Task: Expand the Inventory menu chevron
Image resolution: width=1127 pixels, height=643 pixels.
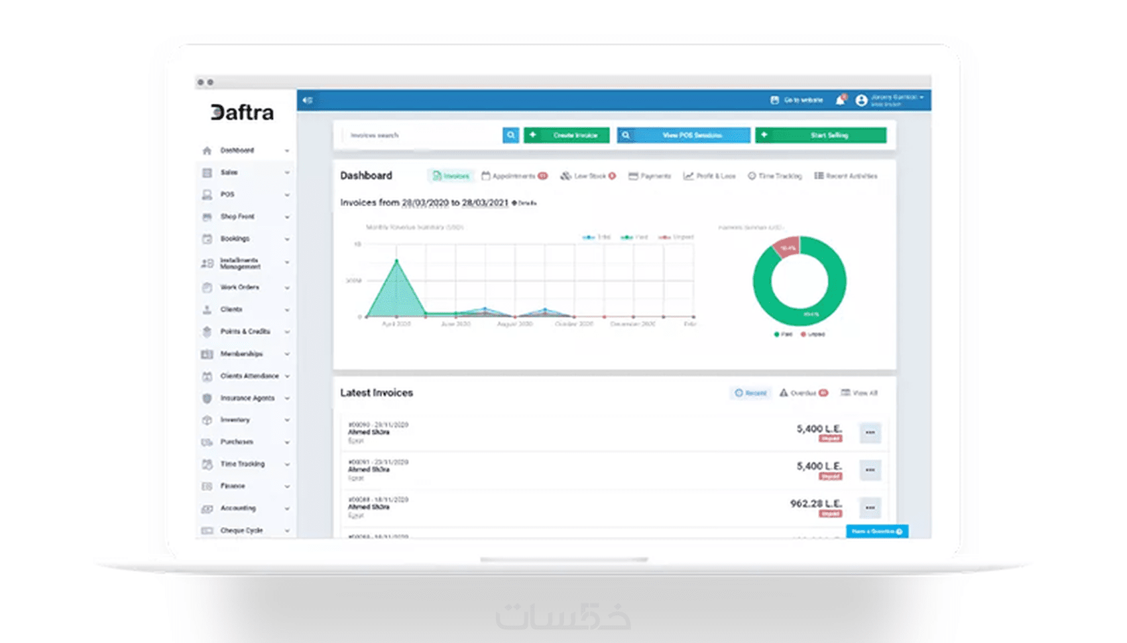Action: click(x=287, y=420)
